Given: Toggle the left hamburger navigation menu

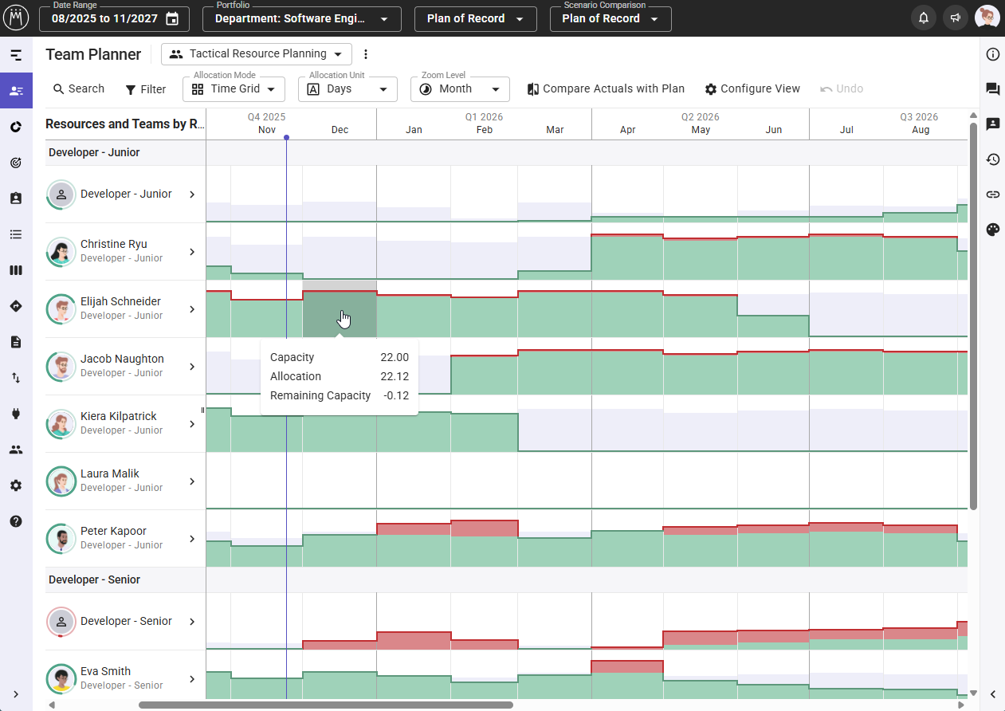Looking at the screenshot, I should tap(16, 55).
